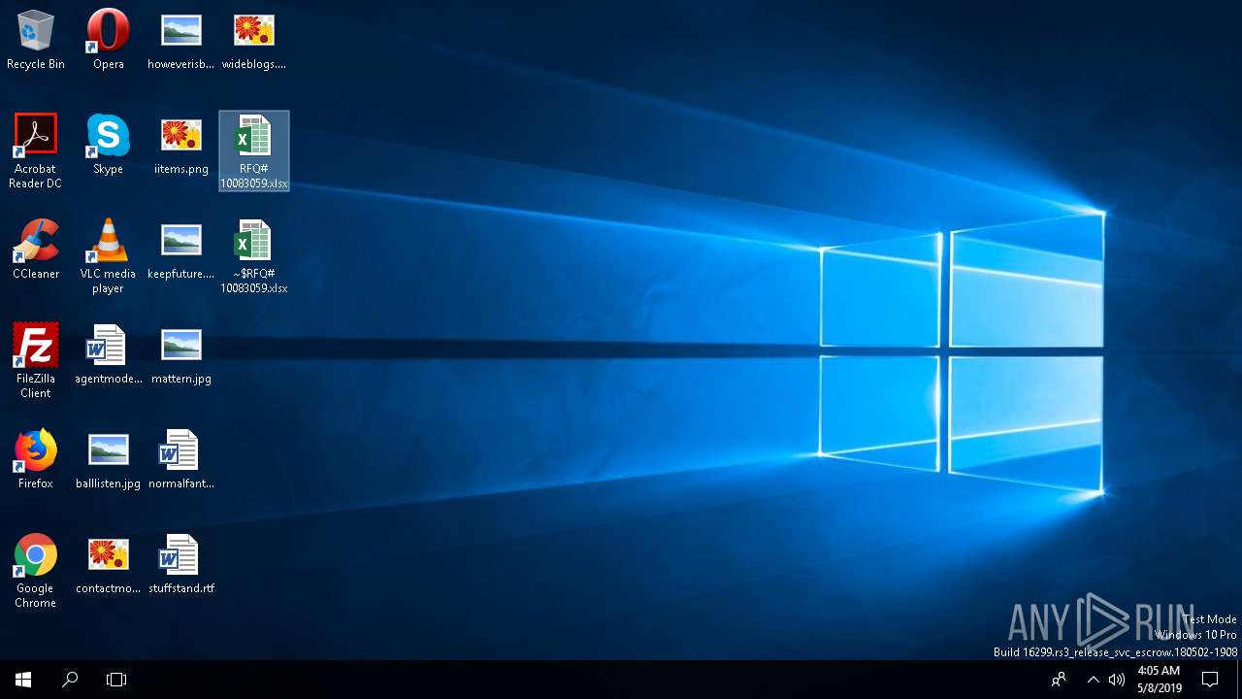Select RFQ# 10083059.xlsx Excel file
1242x699 pixels.
pos(253,150)
